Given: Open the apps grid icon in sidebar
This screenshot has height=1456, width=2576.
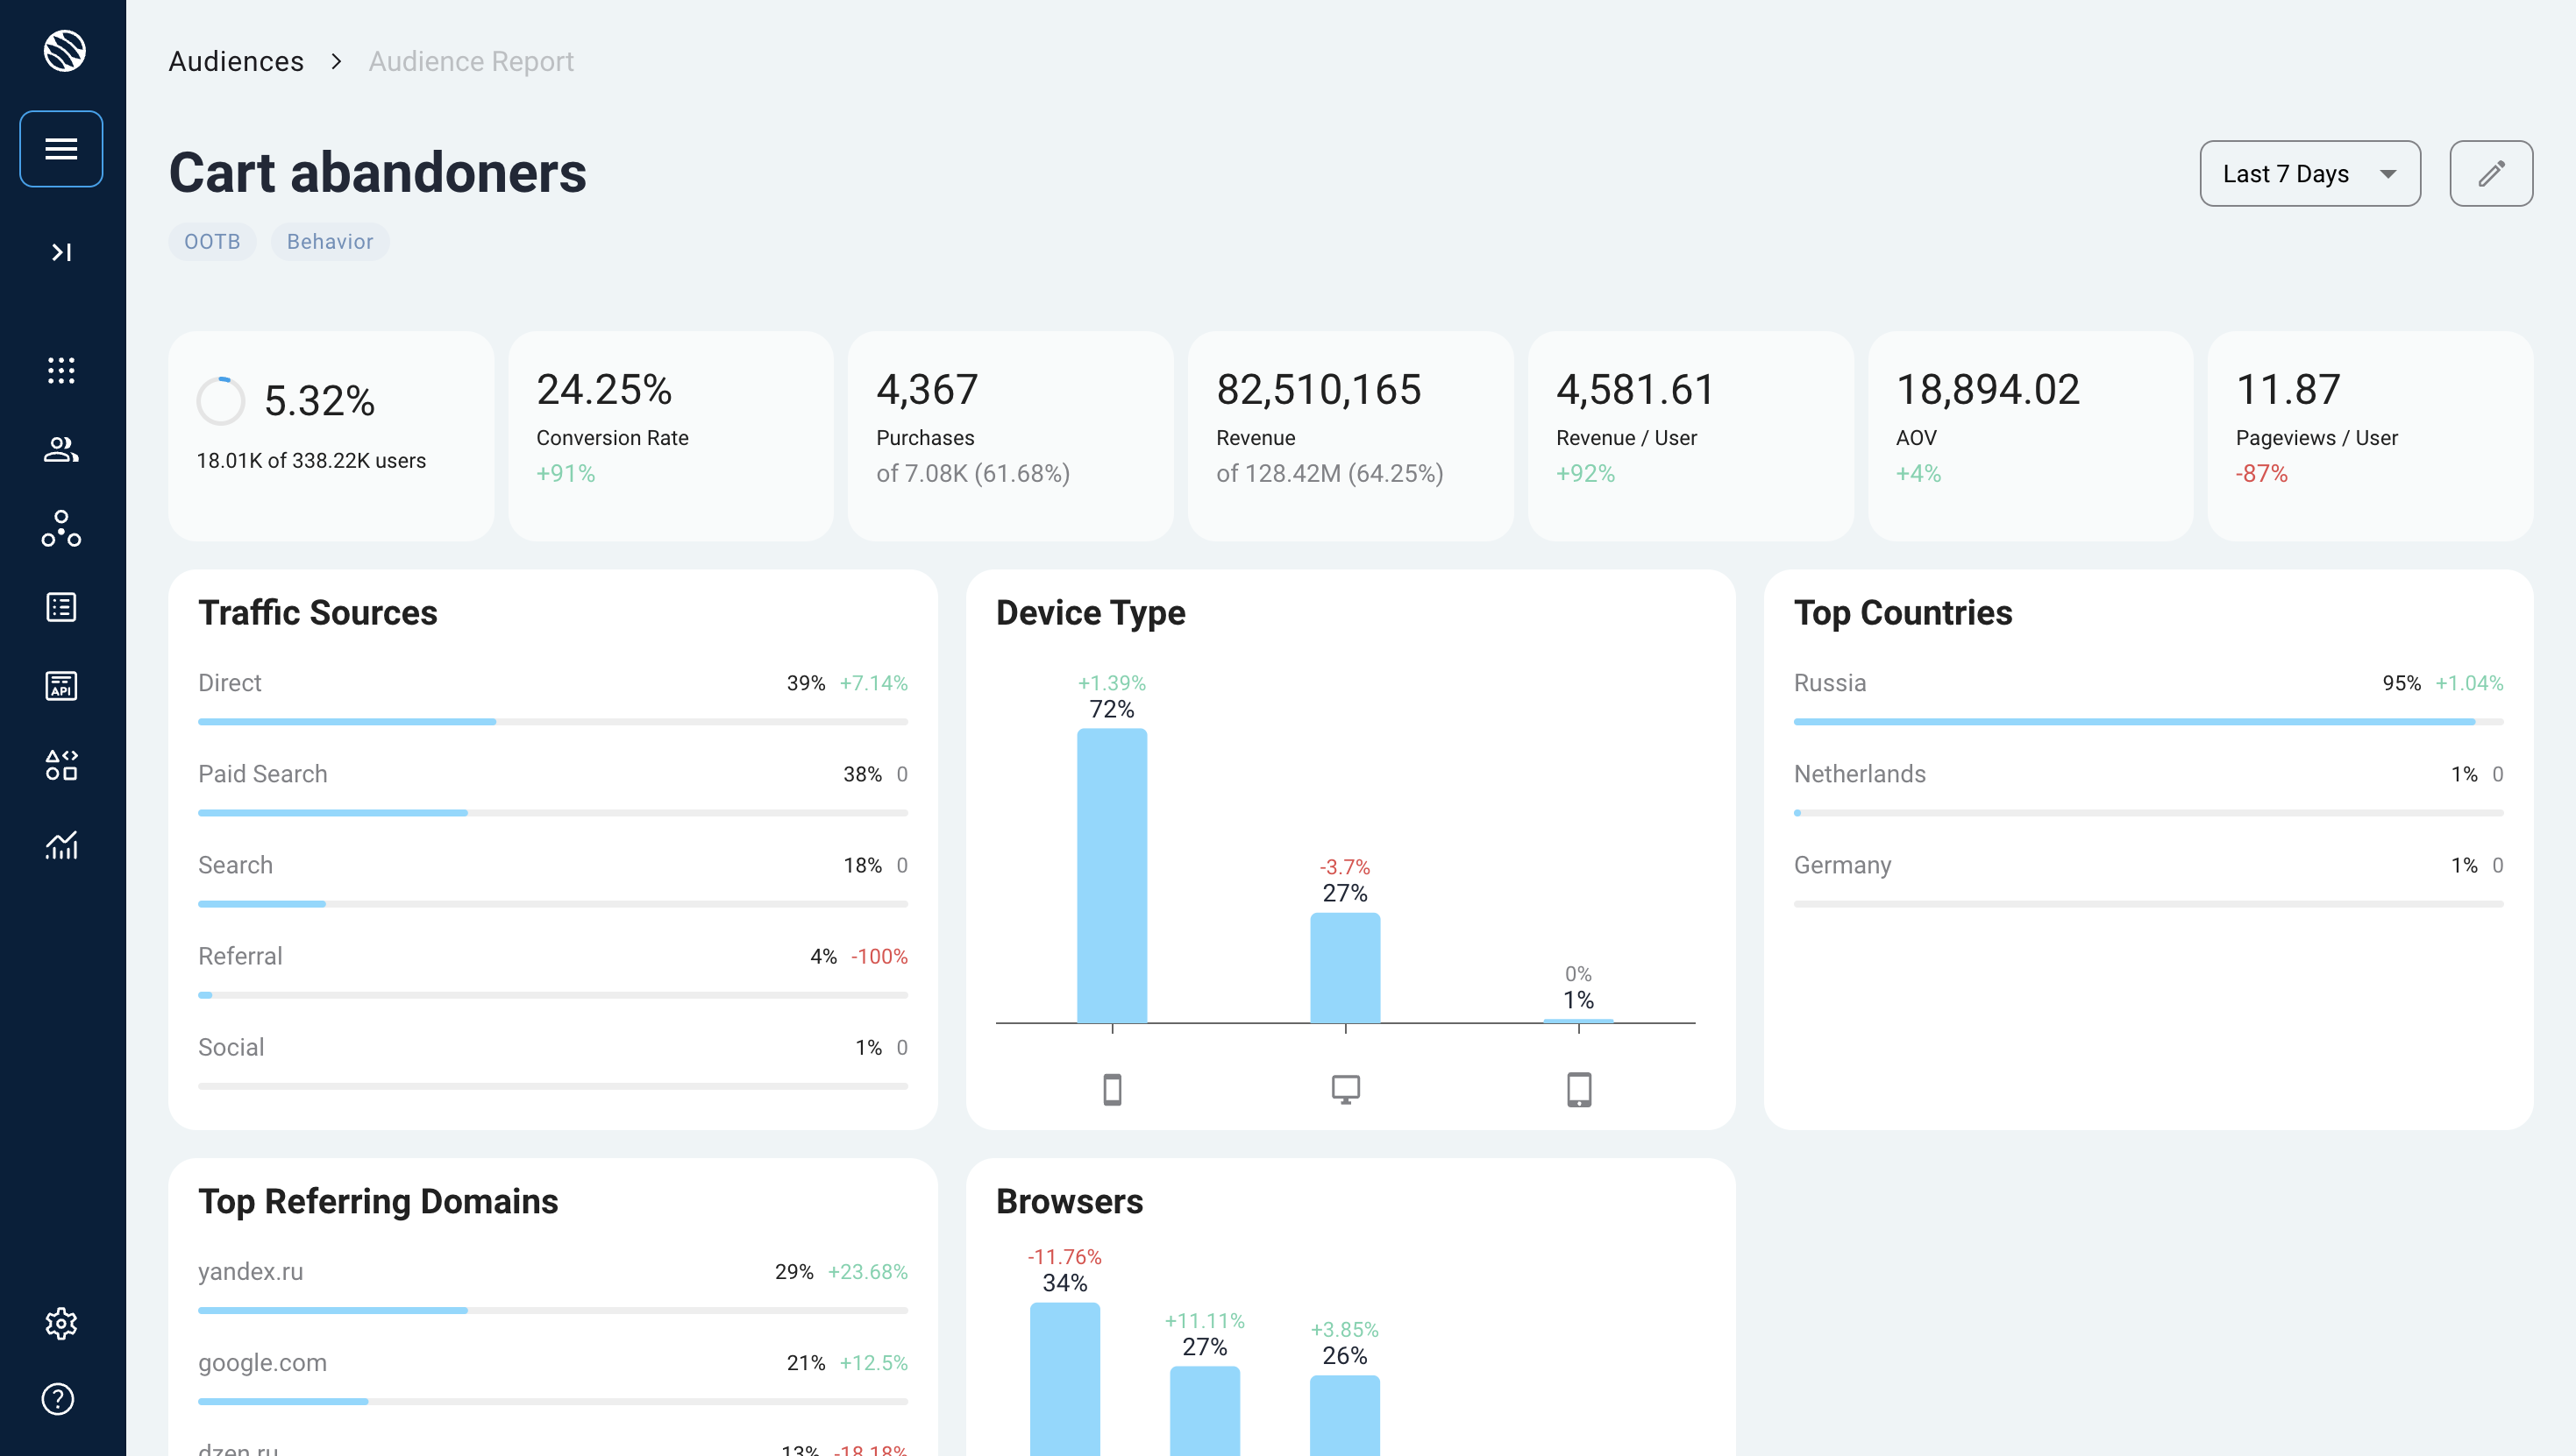Looking at the screenshot, I should pyautogui.click(x=61, y=370).
